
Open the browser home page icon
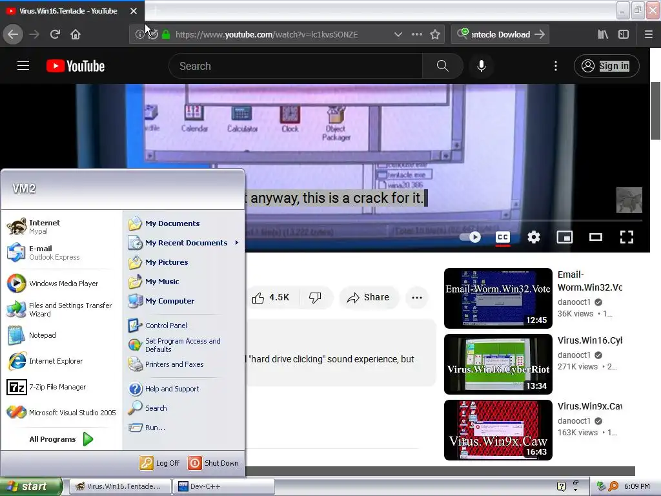76,34
